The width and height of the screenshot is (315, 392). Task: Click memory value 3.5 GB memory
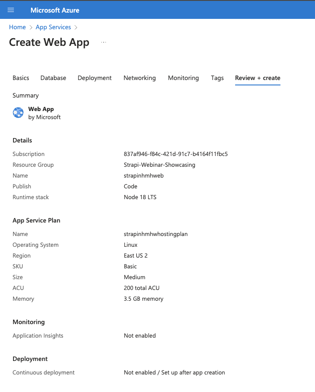click(144, 299)
